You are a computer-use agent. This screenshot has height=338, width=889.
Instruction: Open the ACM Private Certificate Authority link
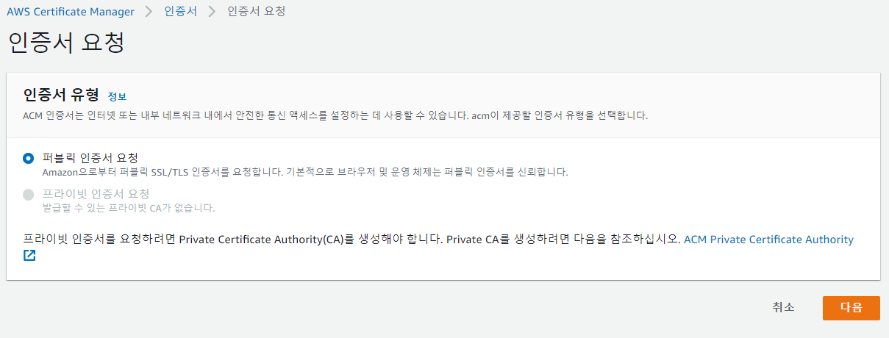(x=769, y=240)
